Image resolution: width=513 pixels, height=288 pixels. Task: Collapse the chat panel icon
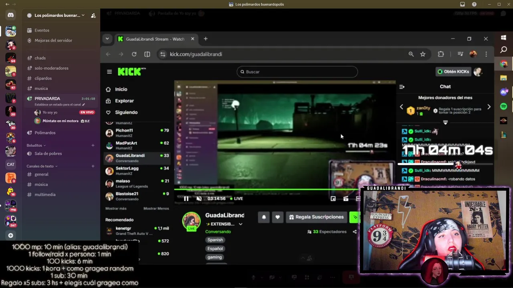click(x=402, y=86)
